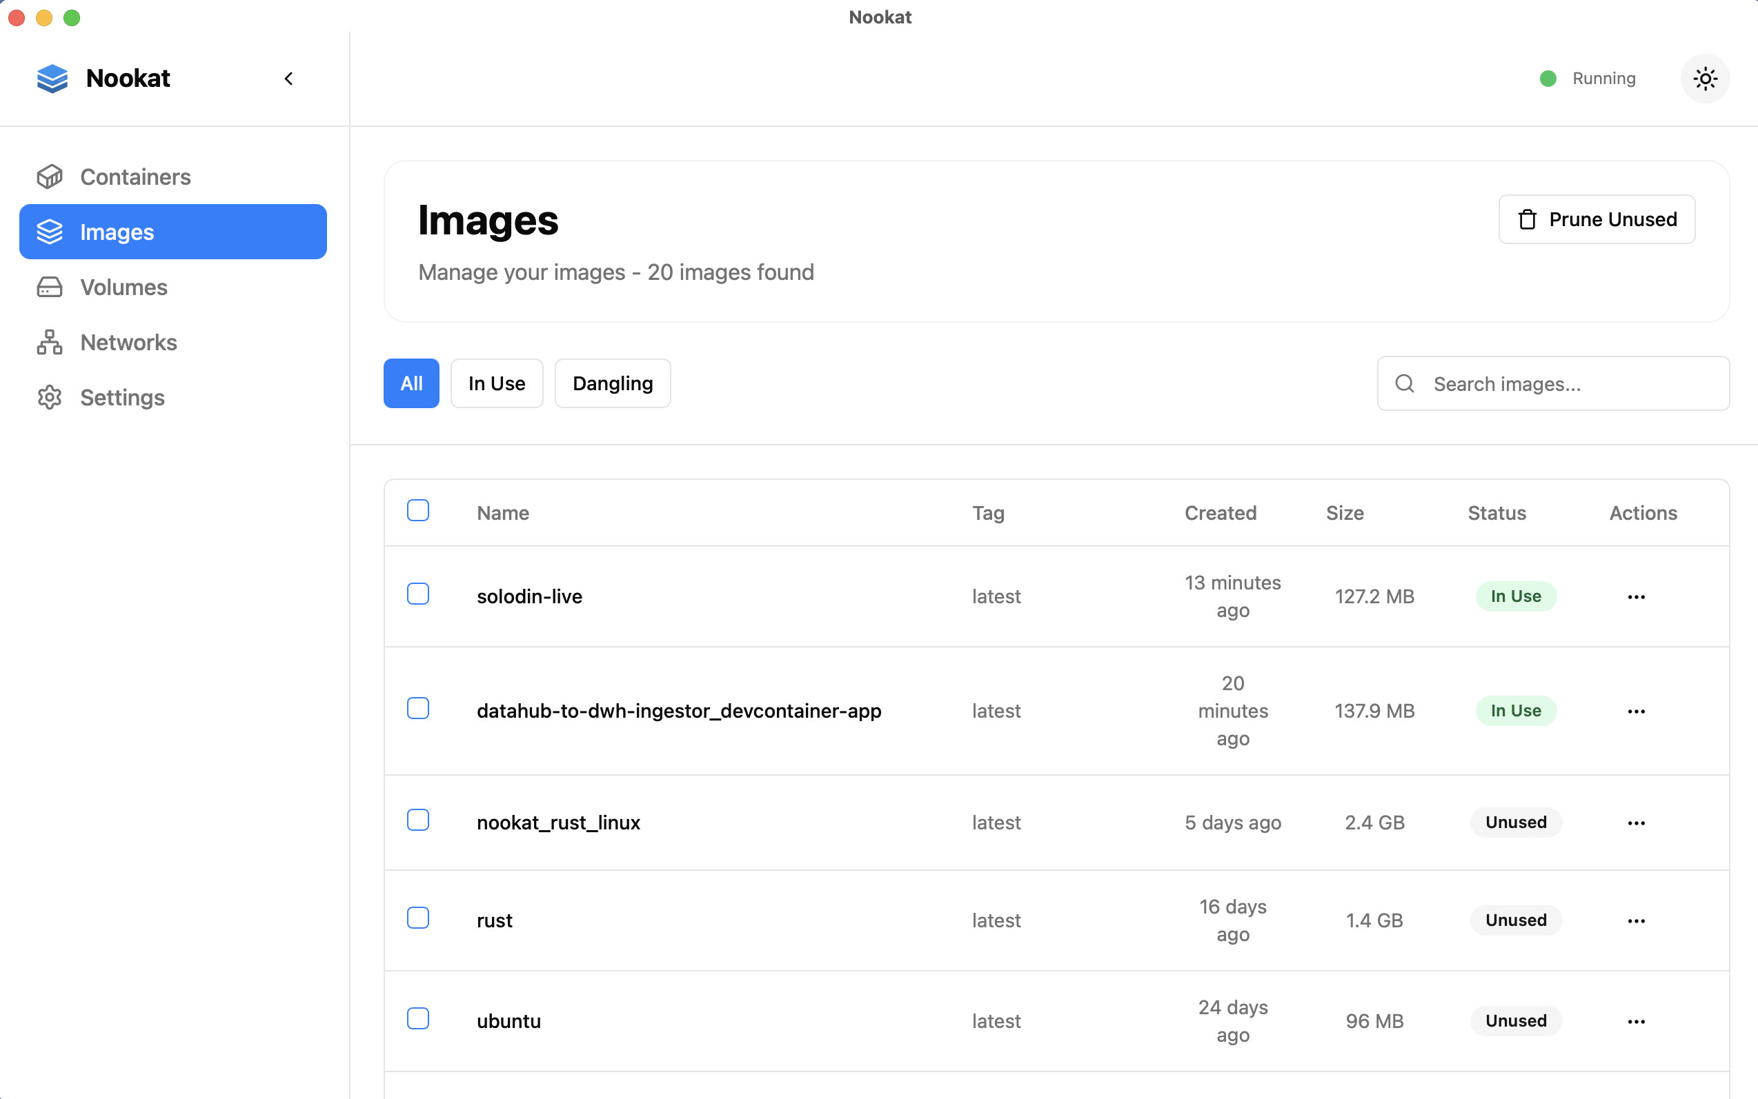Expand the actions menu for the datahub-to-dwh-ingestor image
1758x1099 pixels.
tap(1636, 712)
